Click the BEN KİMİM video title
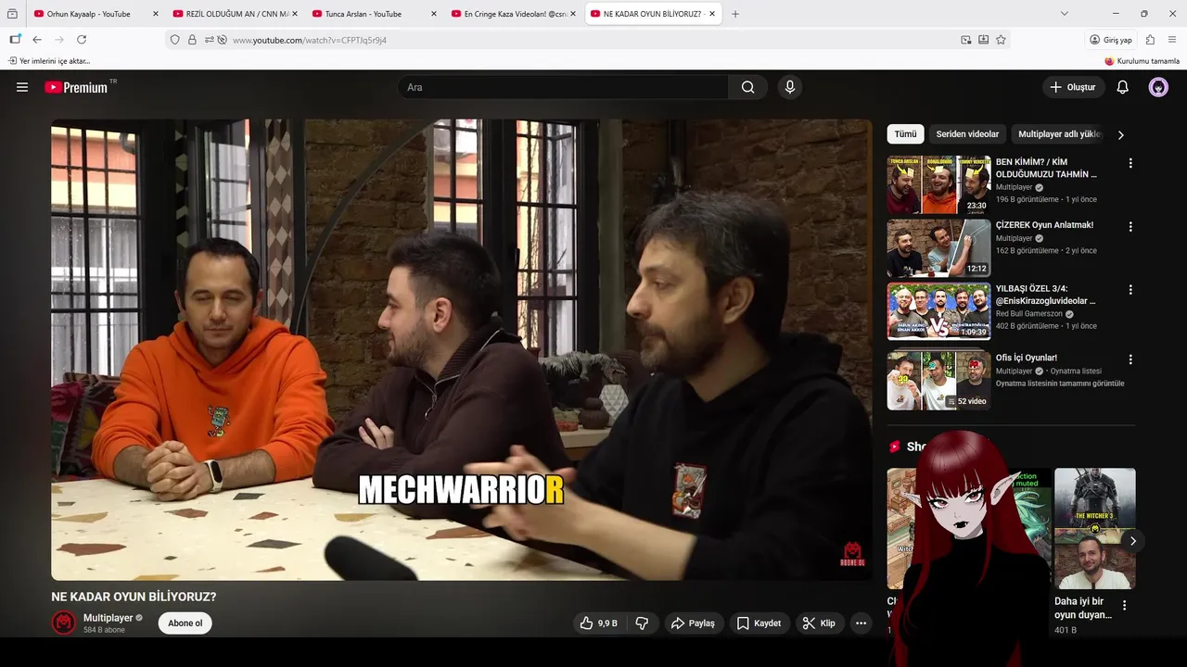 click(1046, 168)
